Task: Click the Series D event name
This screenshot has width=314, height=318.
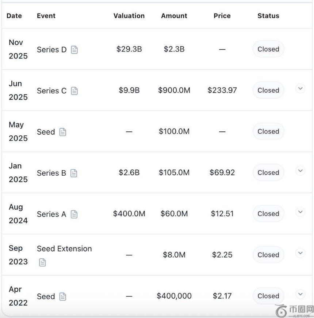Action: click(x=51, y=50)
